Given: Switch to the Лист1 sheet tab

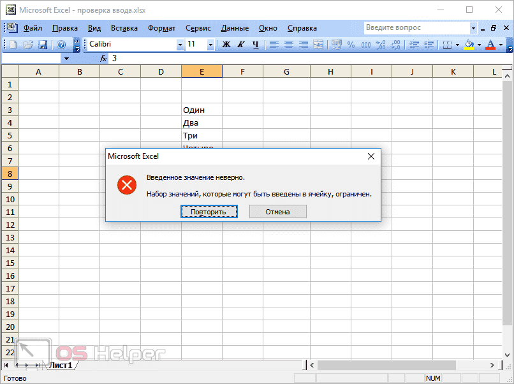Looking at the screenshot, I should 62,365.
